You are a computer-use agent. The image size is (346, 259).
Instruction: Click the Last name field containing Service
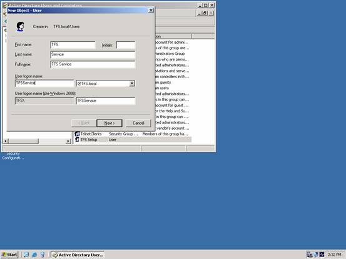93,54
